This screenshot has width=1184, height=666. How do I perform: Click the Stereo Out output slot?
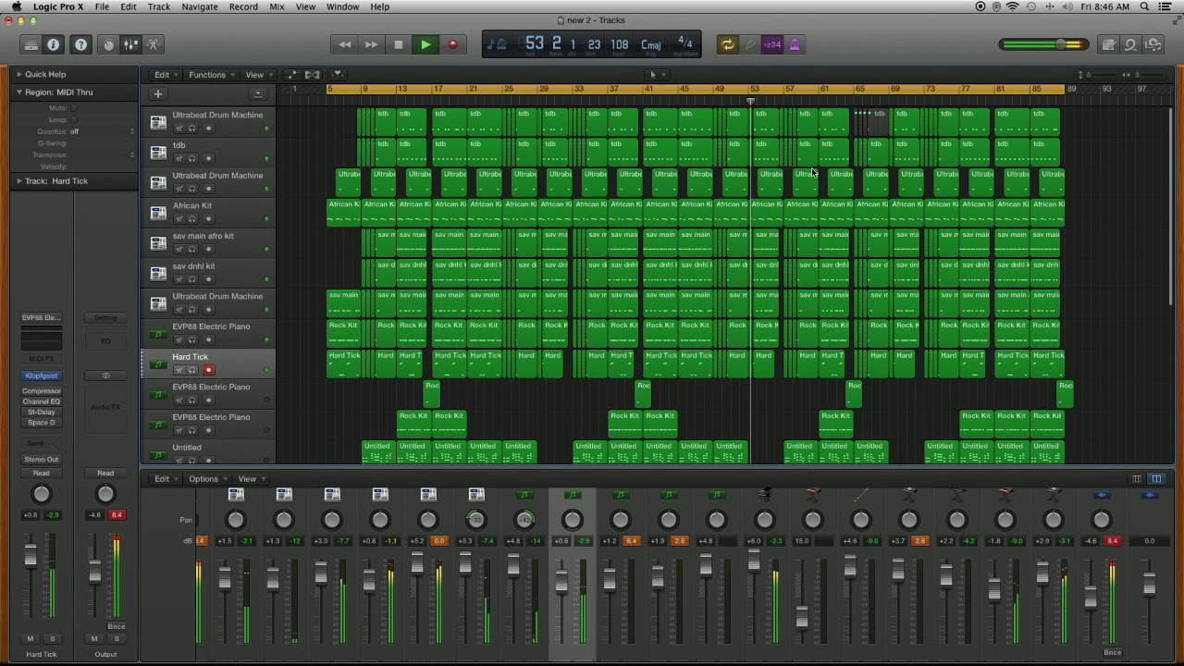[41, 460]
